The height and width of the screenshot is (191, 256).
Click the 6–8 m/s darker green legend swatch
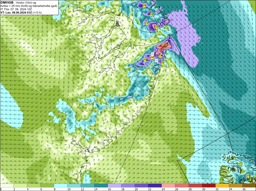(47, 185)
